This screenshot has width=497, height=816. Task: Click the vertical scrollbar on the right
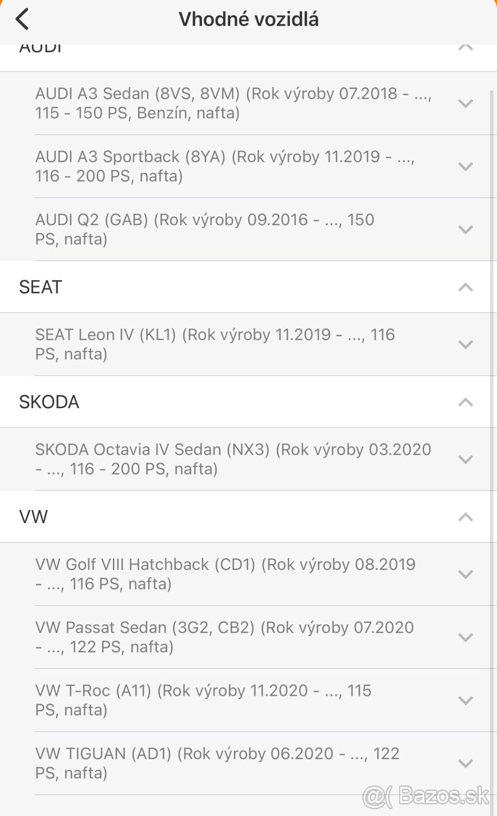click(x=493, y=408)
